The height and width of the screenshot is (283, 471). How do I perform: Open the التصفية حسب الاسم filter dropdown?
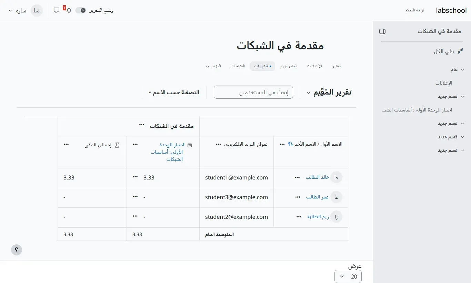pyautogui.click(x=174, y=92)
